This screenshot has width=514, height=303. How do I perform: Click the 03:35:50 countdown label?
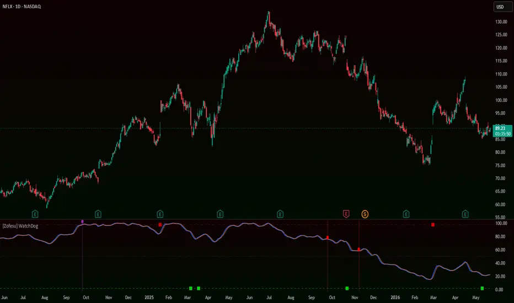tap(502, 134)
